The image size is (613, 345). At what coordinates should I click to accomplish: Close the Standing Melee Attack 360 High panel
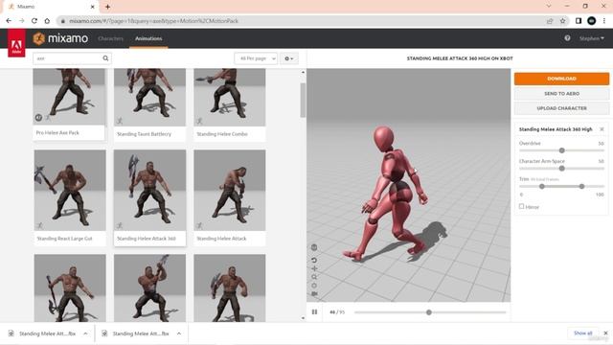click(x=602, y=129)
